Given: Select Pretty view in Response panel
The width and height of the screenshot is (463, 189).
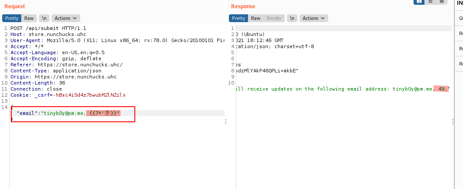Looking at the screenshot, I should [x=238, y=18].
